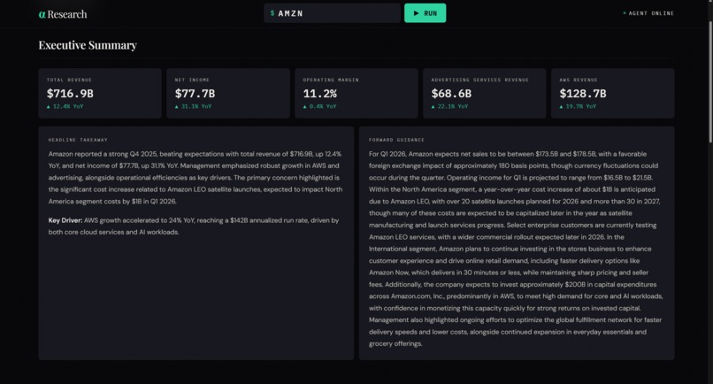713x384 pixels.
Task: Click the green RUN button
Action: (x=425, y=13)
